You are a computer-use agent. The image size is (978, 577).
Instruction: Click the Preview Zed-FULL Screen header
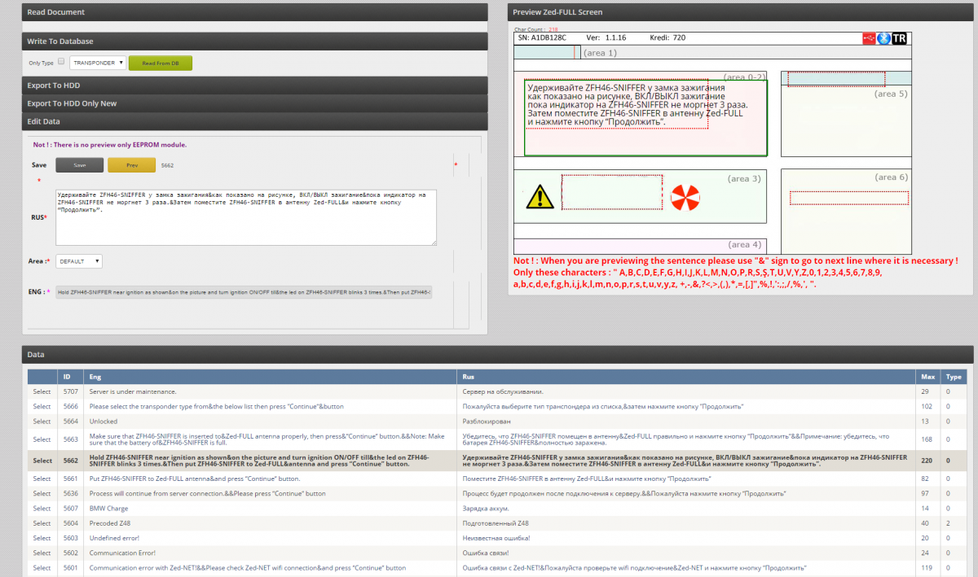click(740, 12)
